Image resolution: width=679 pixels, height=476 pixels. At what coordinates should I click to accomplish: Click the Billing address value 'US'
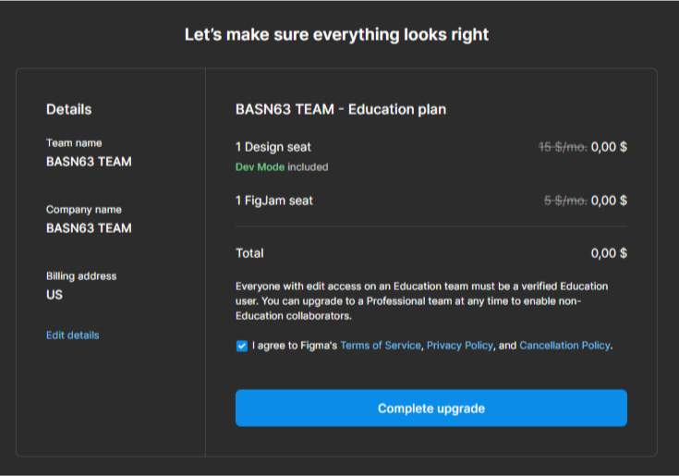(x=55, y=295)
